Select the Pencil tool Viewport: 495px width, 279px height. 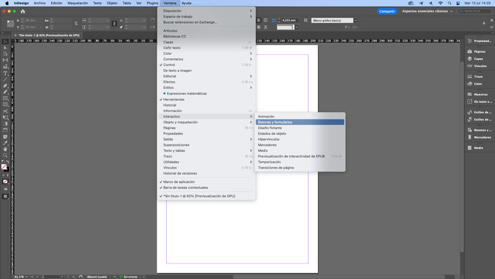tap(5, 92)
